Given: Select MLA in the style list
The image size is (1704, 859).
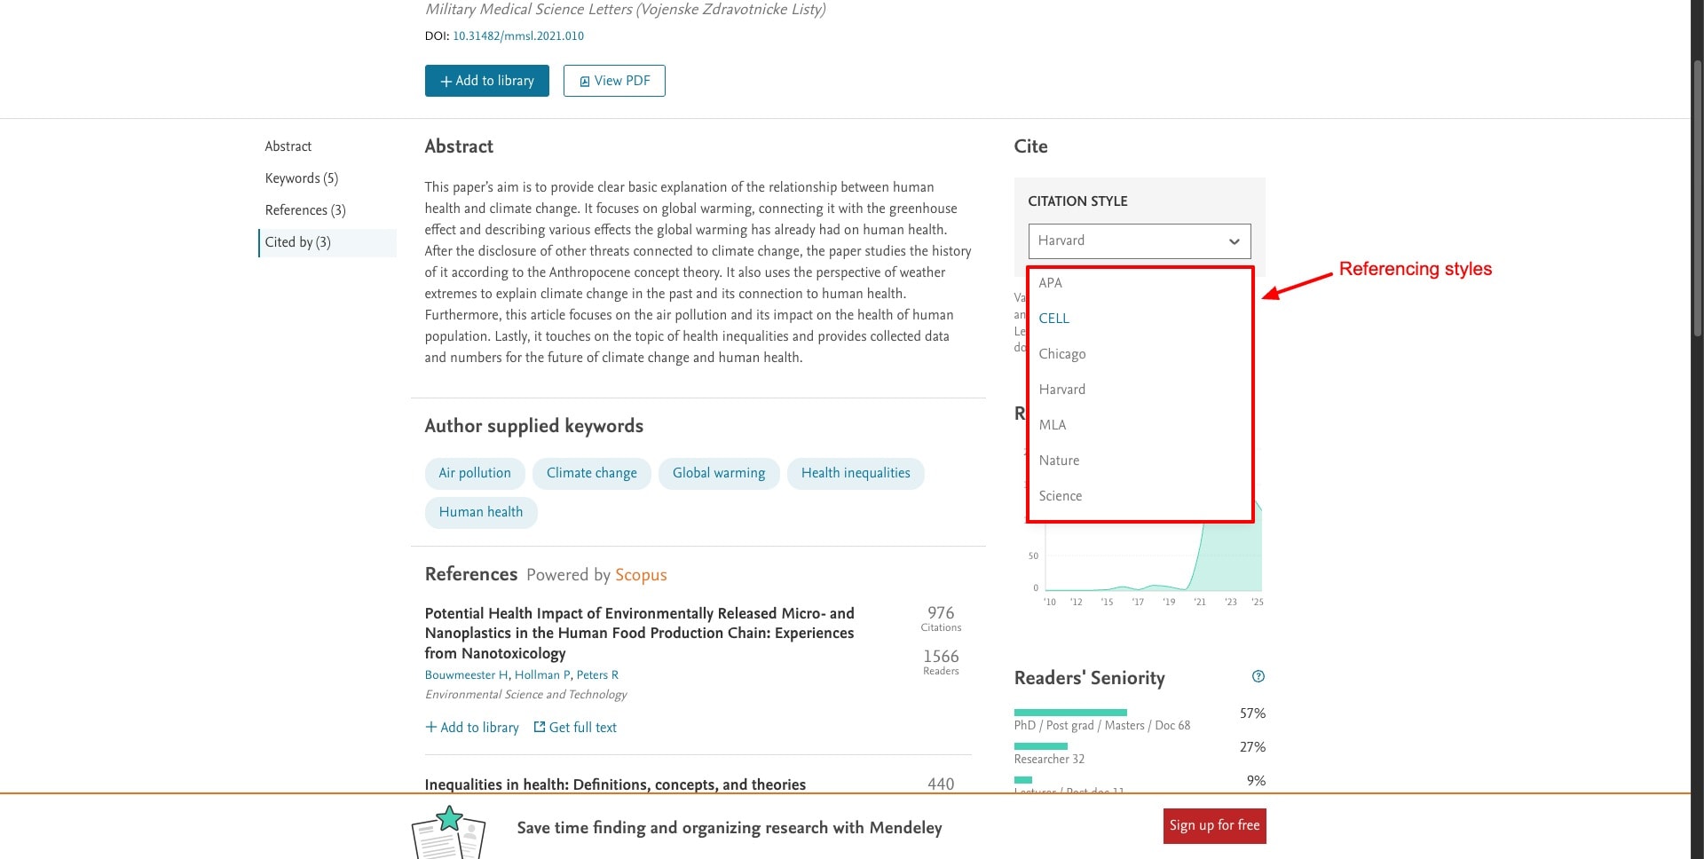Looking at the screenshot, I should (x=1053, y=425).
